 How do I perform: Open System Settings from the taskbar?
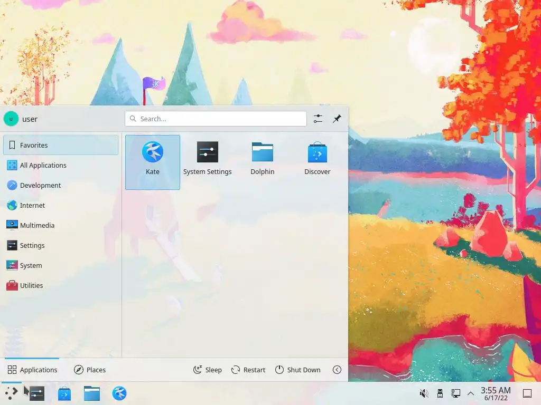[37, 393]
